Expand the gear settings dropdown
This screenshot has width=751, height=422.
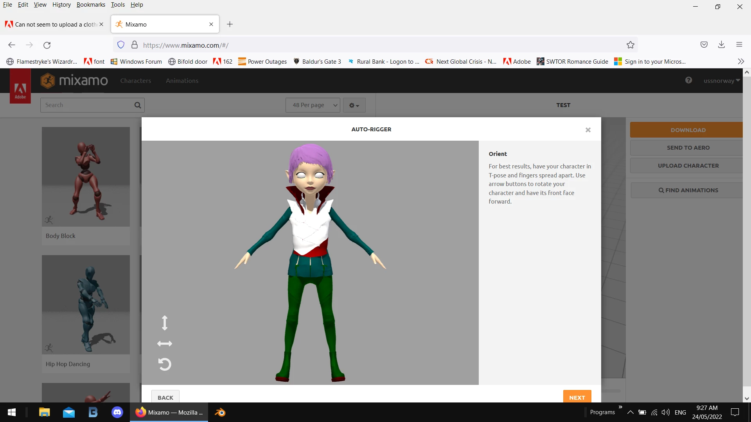click(354, 105)
